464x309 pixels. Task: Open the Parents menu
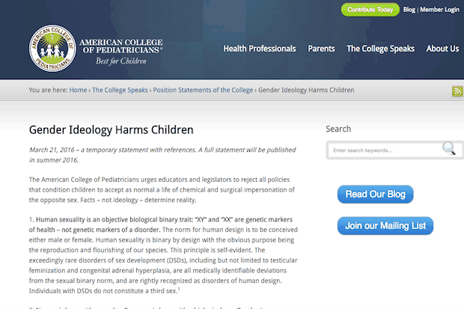321,49
